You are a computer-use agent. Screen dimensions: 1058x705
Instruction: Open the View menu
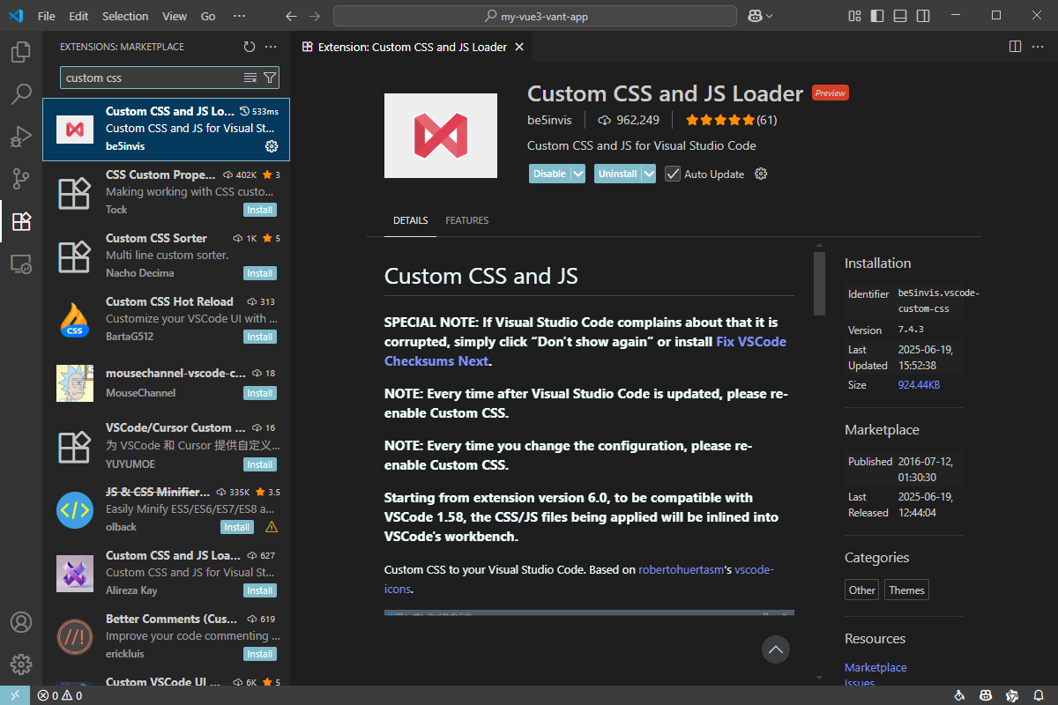pos(175,16)
